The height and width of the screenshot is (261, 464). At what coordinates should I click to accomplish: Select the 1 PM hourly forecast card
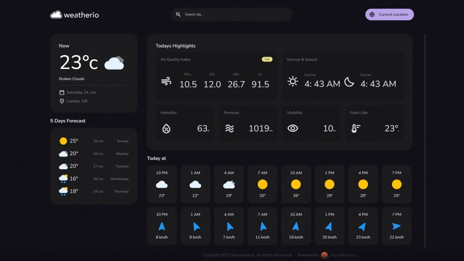[x=329, y=184]
